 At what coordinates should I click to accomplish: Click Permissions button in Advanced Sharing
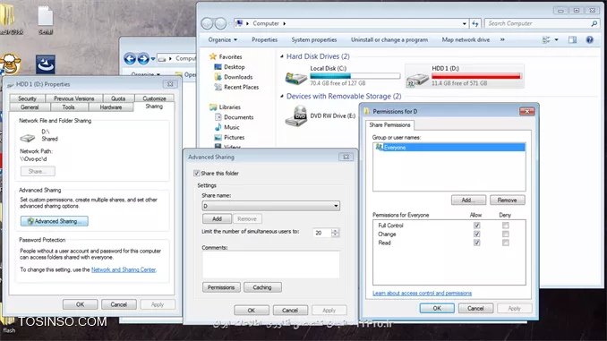221,287
